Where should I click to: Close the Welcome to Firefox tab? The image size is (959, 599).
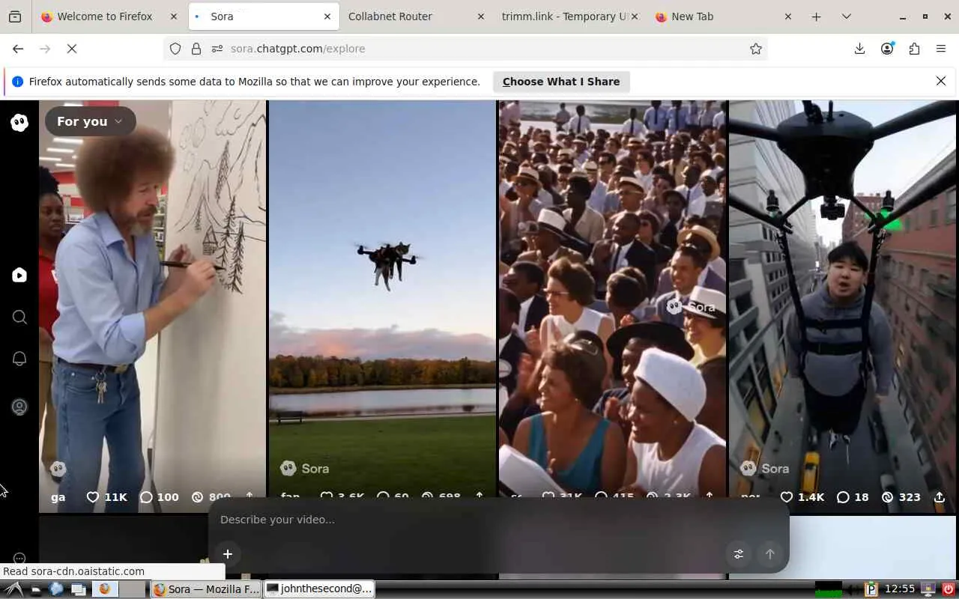pyautogui.click(x=175, y=16)
